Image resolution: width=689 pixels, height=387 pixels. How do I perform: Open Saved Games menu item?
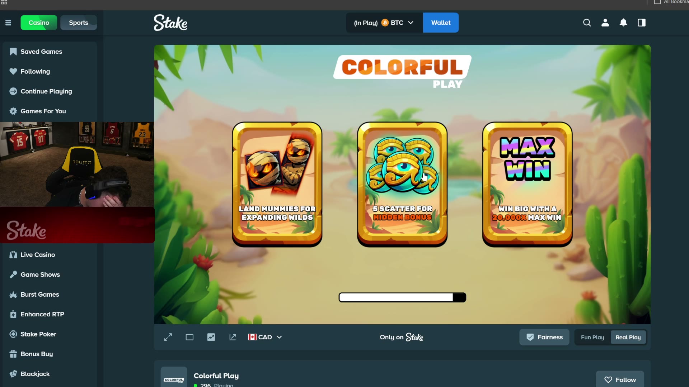[x=50, y=52]
